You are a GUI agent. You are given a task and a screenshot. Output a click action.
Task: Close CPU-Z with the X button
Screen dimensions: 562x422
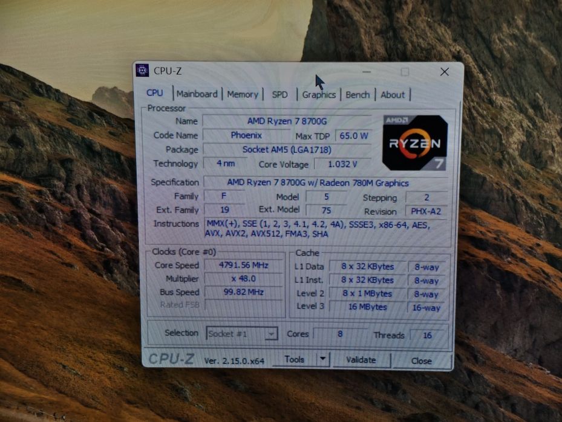pyautogui.click(x=445, y=72)
